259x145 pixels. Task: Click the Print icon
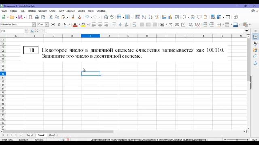coord(37,17)
